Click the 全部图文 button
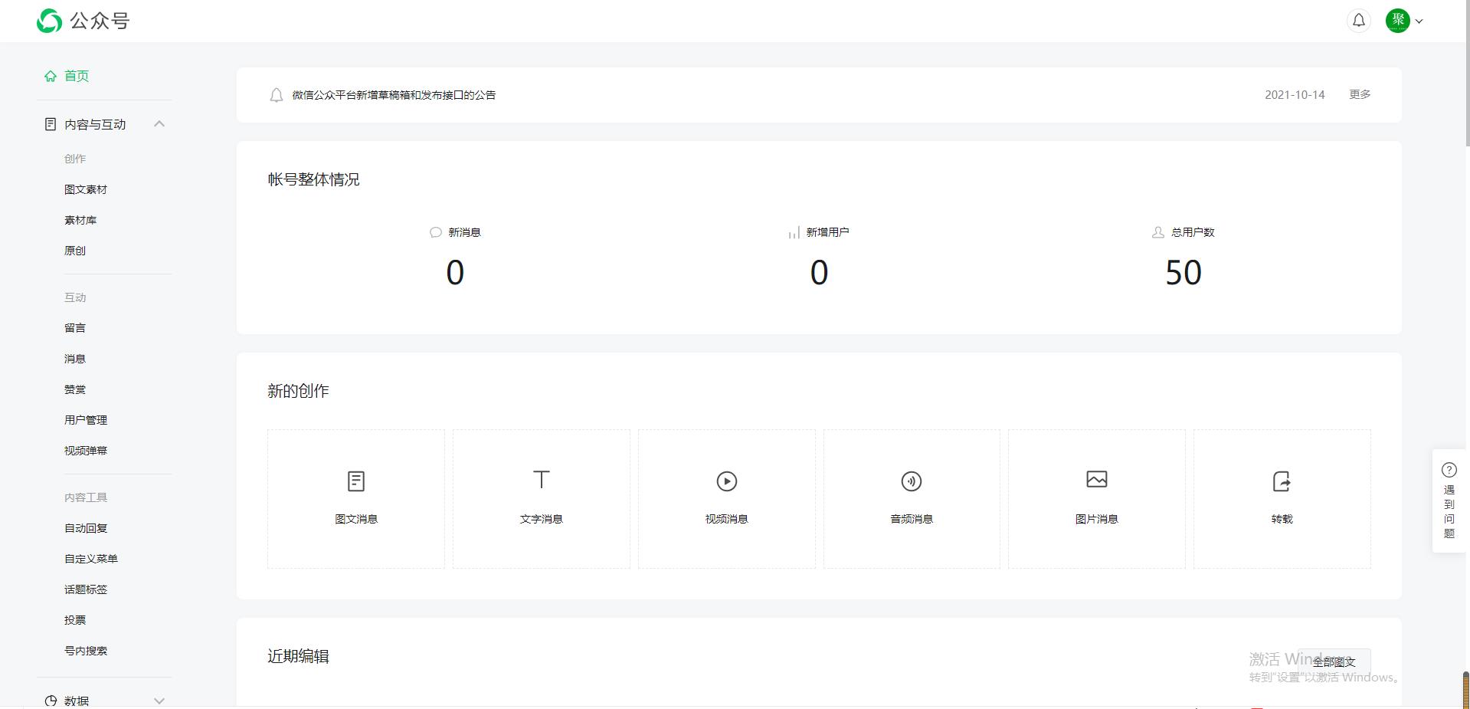 (x=1334, y=661)
